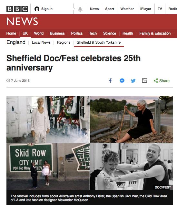The height and width of the screenshot is (205, 177).
Task: Share article on Facebook icon
Action: [x=110, y=81]
